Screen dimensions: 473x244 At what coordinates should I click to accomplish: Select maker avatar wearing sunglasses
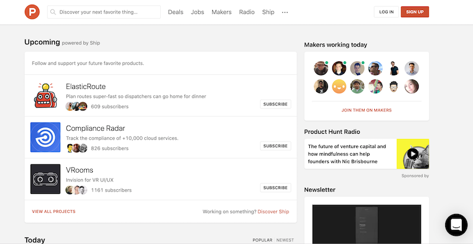pos(375,68)
